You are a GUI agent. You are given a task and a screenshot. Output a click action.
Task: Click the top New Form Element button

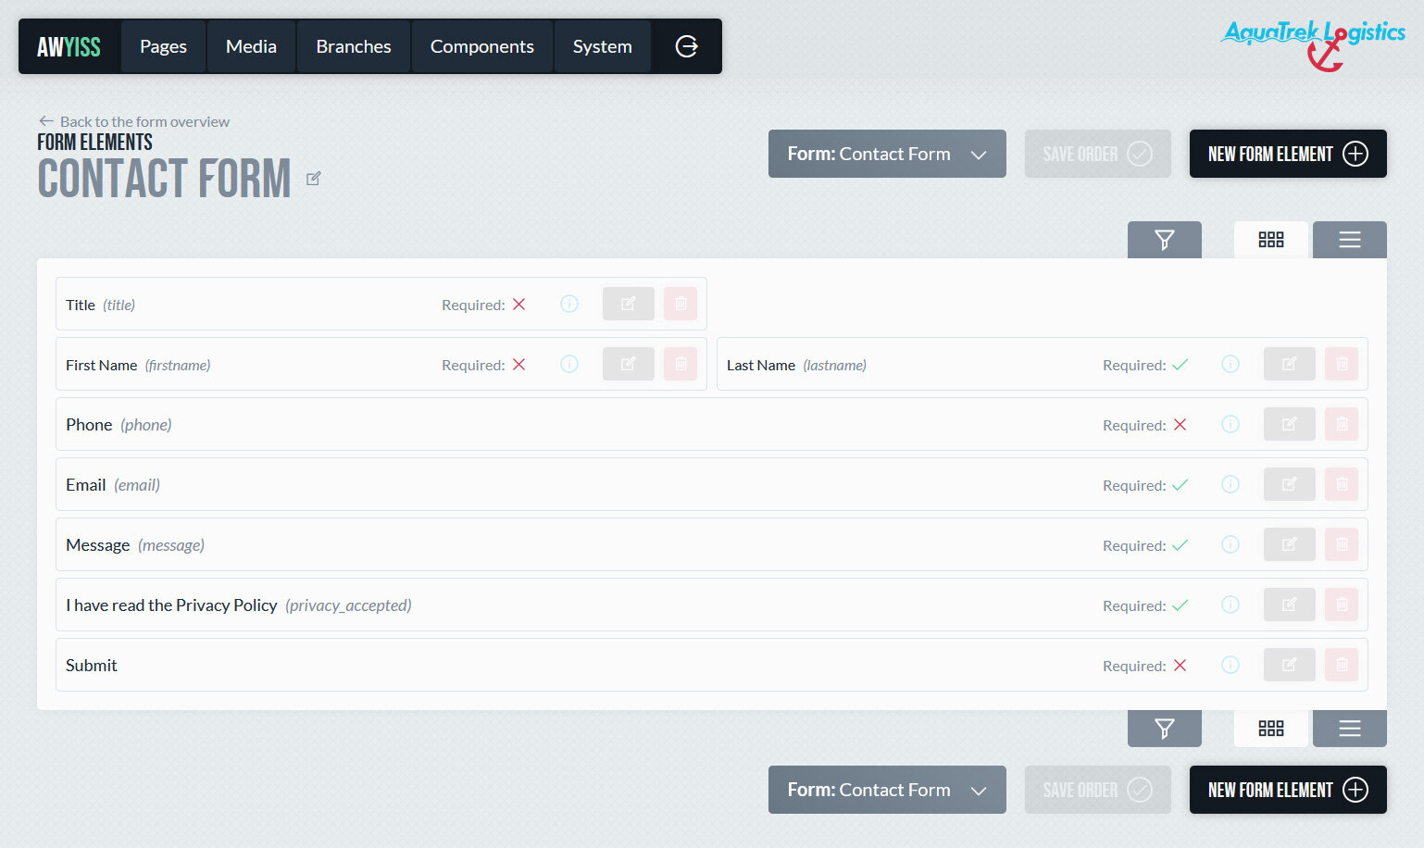[x=1287, y=154]
